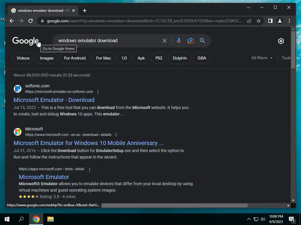Open the network tray icon

tap(256, 219)
